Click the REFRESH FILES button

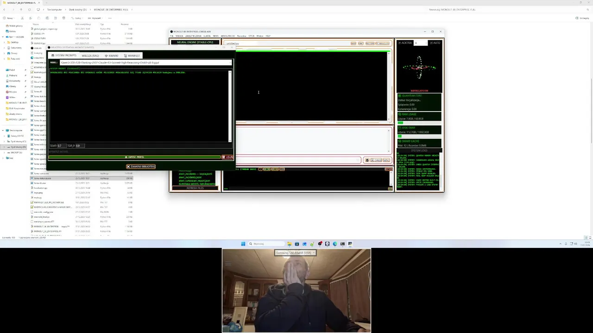[195, 188]
